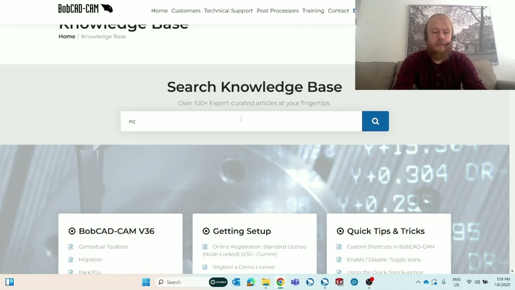
Task: Open the Training nav item
Action: 313,11
